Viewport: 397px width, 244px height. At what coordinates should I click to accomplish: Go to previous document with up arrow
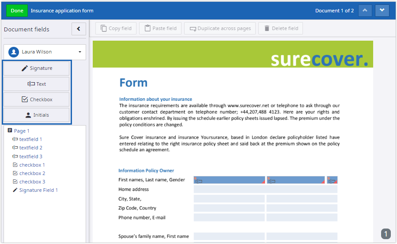point(365,11)
